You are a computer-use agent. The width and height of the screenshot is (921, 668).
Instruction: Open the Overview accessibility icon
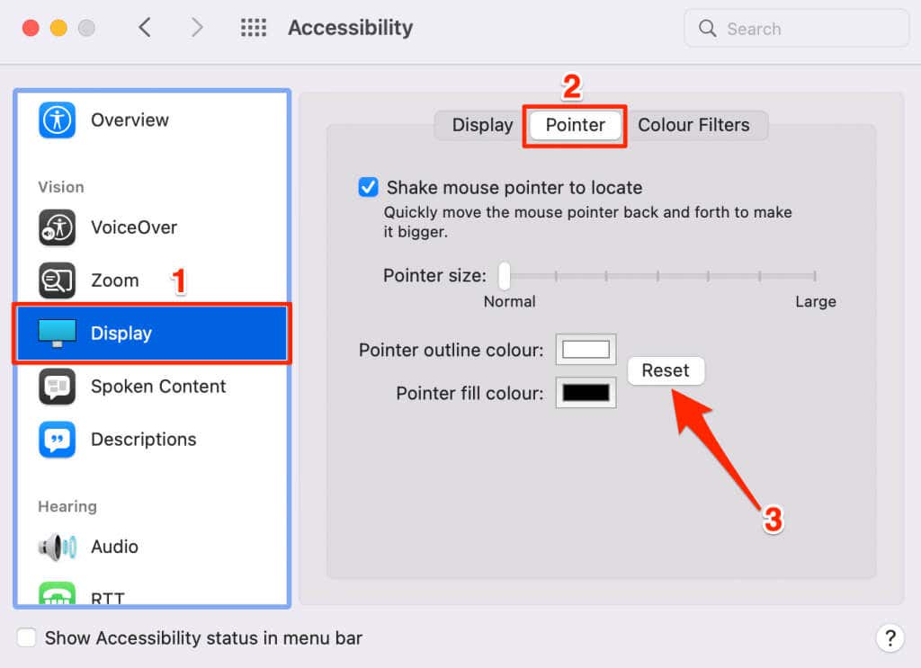57,120
